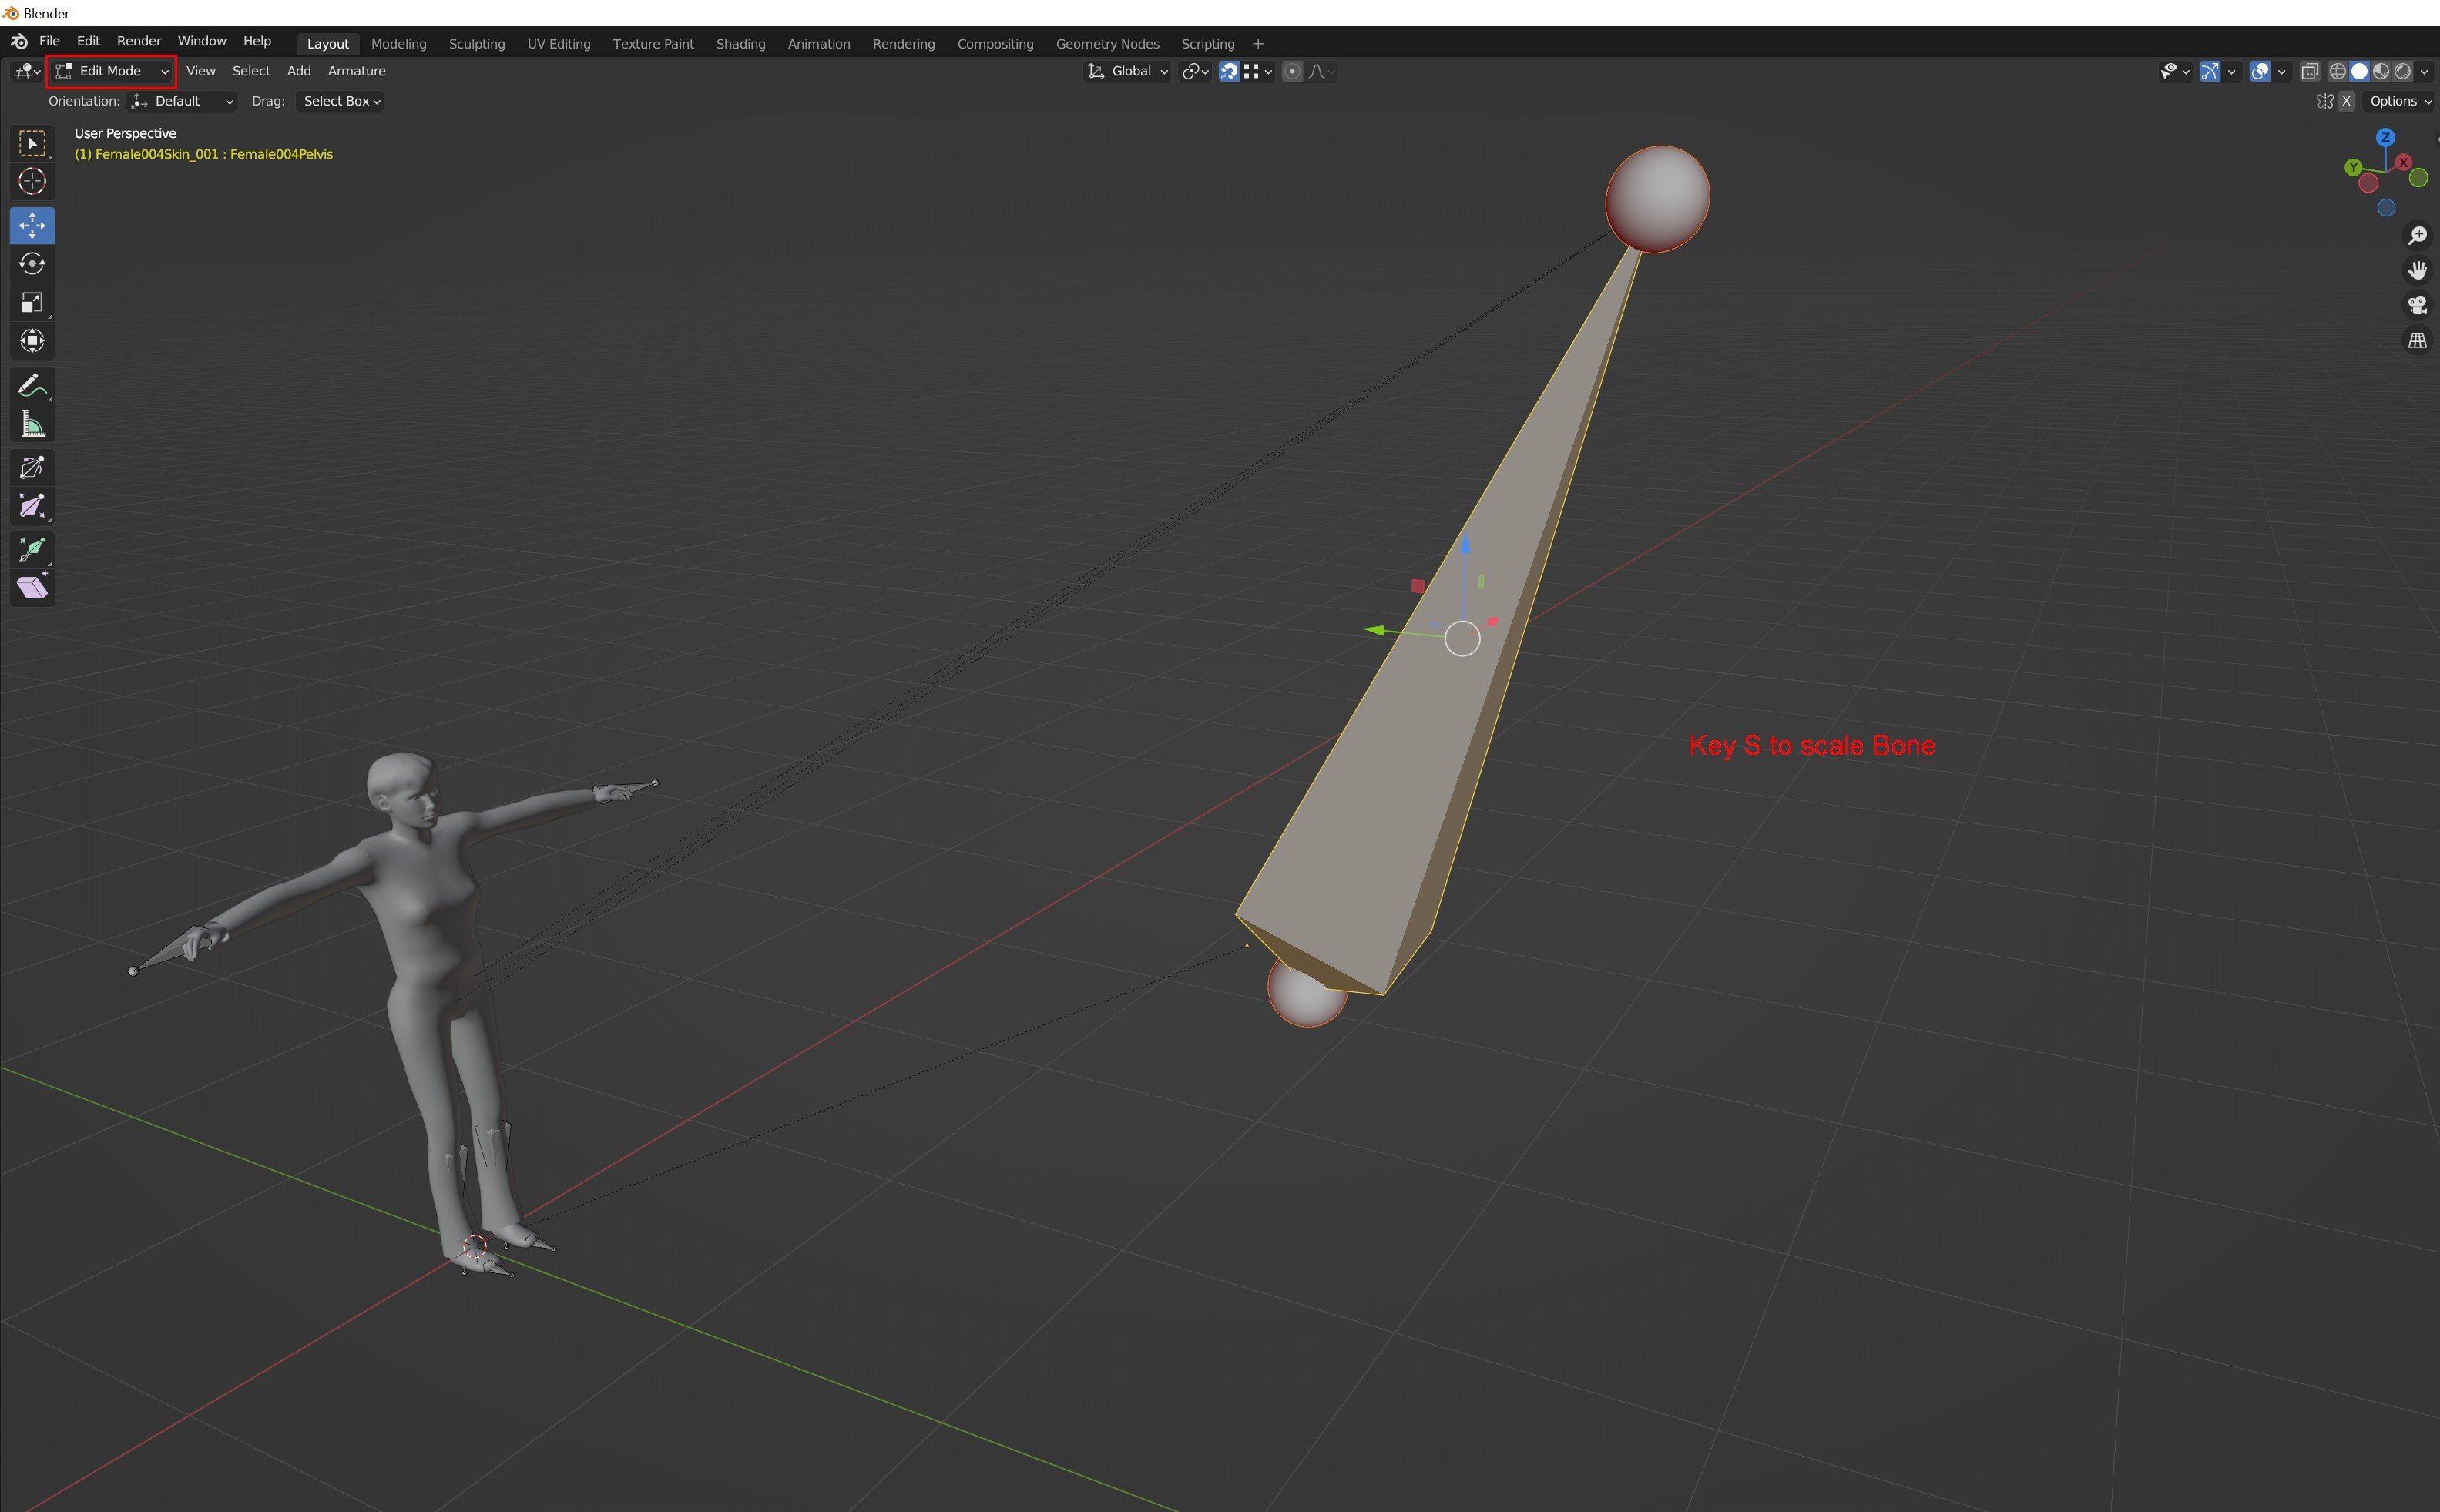Switch to Wireframe viewport shading

[2337, 71]
